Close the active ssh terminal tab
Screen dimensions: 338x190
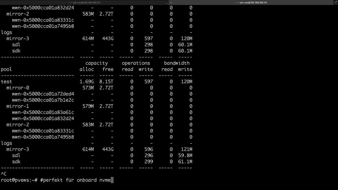click(x=171, y=2)
